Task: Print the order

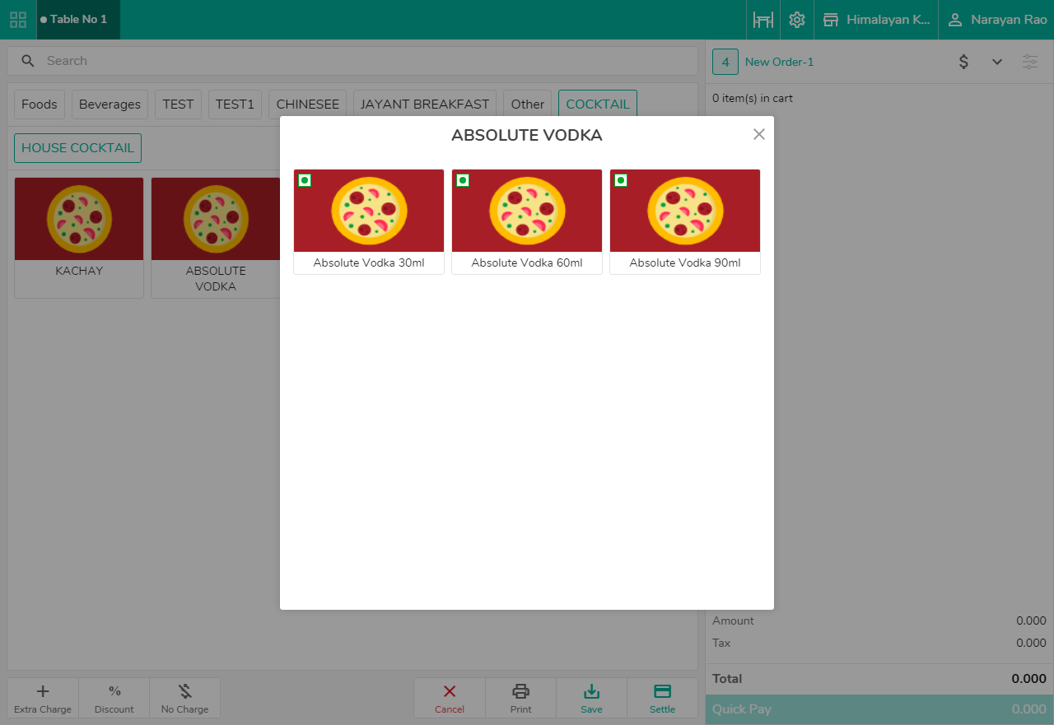Action: (520, 699)
